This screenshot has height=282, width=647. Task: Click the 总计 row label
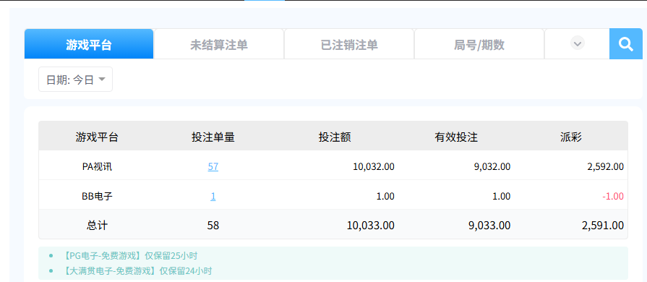[x=97, y=226]
